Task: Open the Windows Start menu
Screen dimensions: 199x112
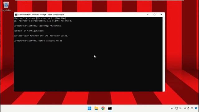Action: coord(90,108)
